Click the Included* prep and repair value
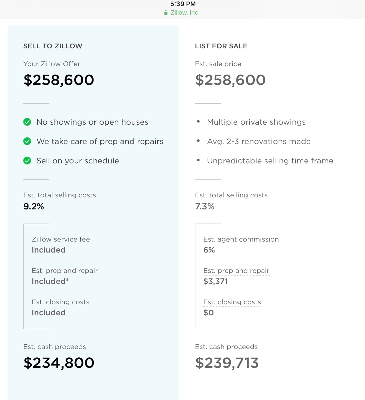Screen dimensions: 365x400 [50, 281]
